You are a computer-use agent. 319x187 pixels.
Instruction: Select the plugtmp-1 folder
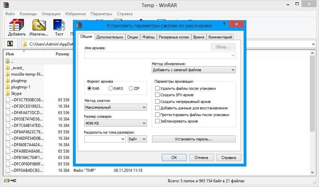coord(18,87)
